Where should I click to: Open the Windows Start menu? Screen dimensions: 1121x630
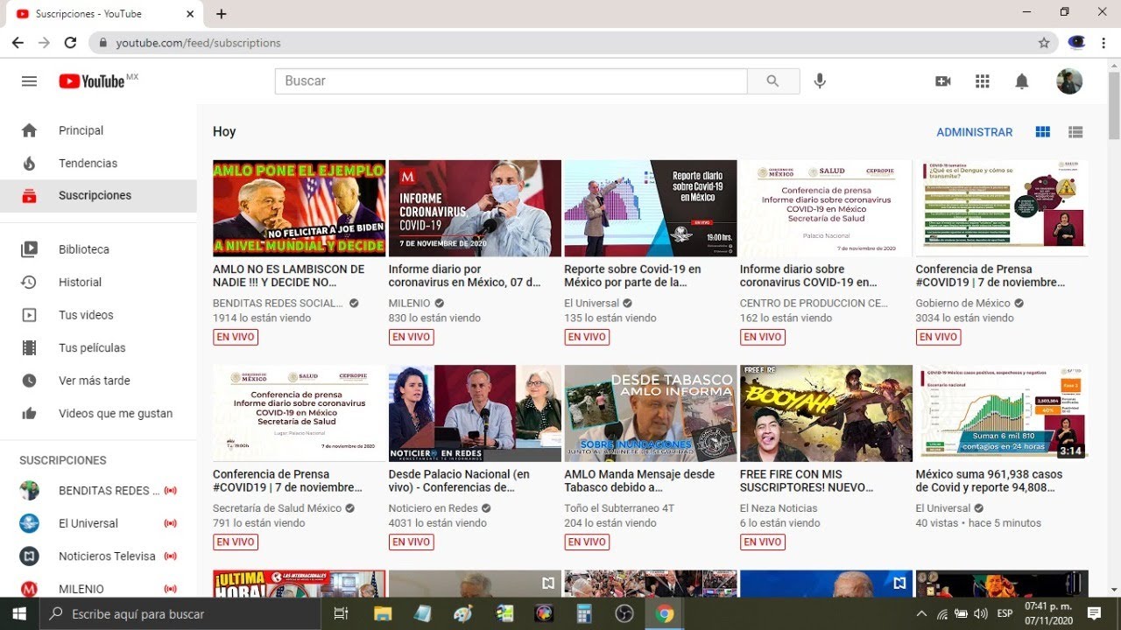click(x=19, y=613)
